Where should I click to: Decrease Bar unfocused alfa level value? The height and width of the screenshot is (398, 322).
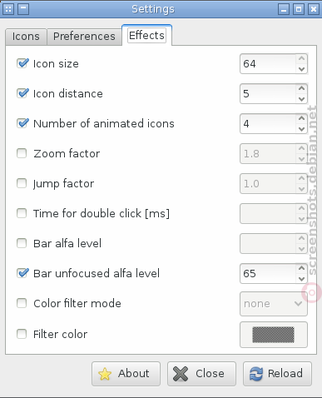click(301, 279)
